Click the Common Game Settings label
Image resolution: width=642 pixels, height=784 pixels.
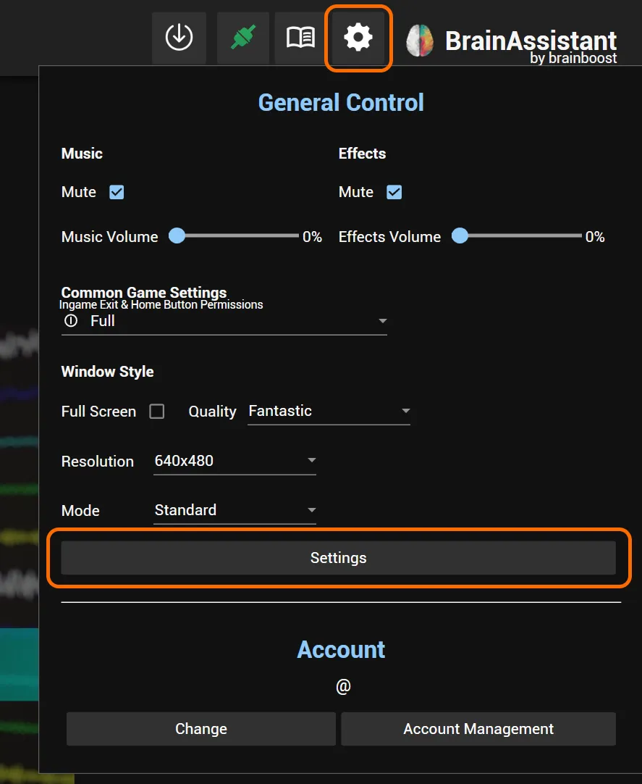pyautogui.click(x=144, y=292)
